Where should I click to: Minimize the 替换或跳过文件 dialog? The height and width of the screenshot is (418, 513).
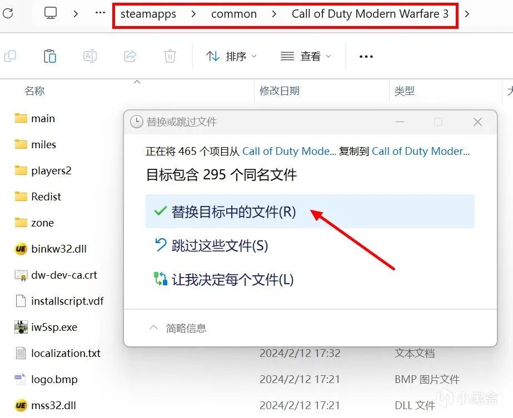click(400, 122)
